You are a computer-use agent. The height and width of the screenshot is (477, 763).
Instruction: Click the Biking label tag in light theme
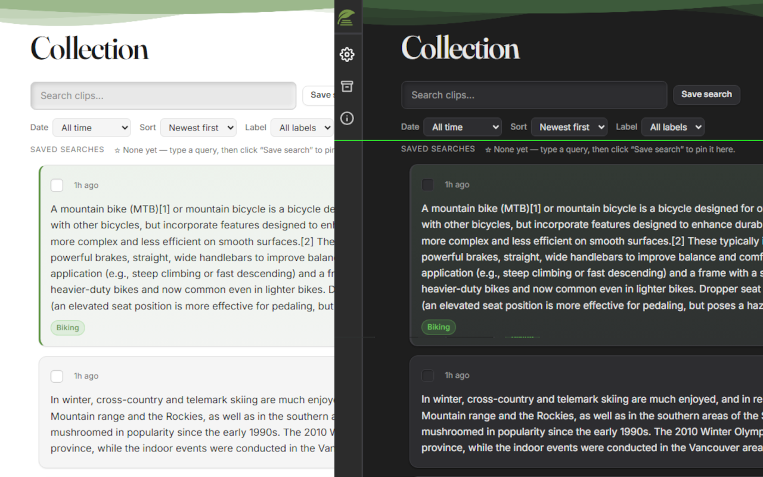[x=68, y=328]
